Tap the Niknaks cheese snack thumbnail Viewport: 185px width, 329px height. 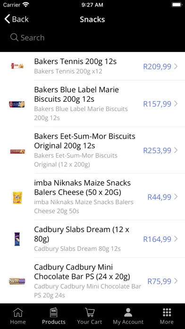(17, 197)
